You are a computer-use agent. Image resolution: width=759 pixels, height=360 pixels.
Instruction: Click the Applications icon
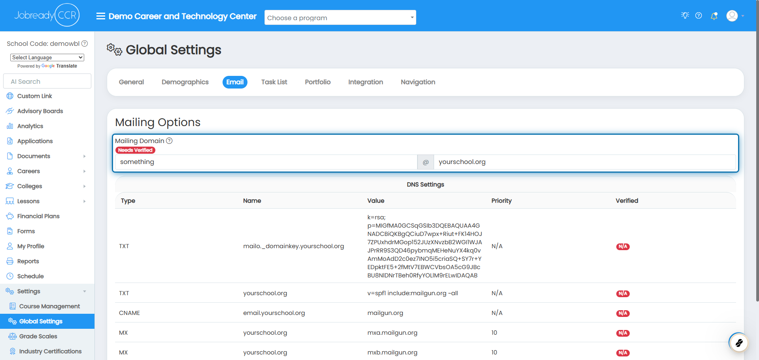[x=10, y=141]
